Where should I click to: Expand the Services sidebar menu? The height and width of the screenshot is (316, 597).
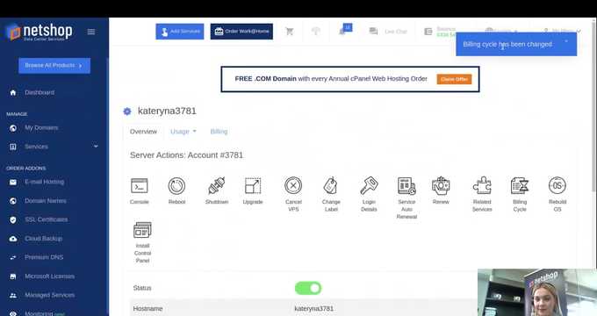(54, 147)
